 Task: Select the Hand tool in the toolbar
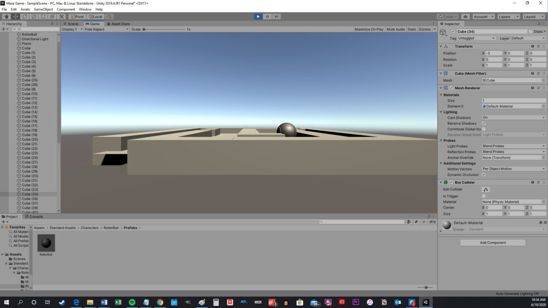[6, 16]
